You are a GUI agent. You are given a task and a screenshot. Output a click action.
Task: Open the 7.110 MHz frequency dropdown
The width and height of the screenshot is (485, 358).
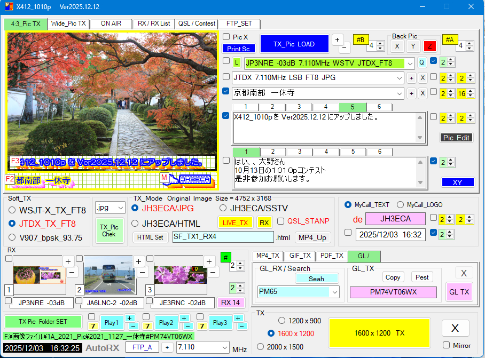(224, 348)
